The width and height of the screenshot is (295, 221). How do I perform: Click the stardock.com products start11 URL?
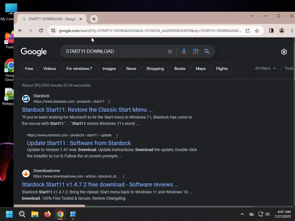coord(69,102)
